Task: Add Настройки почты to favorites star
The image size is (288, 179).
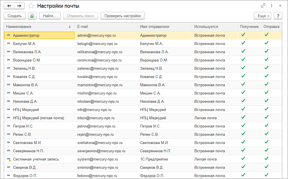Action: [31, 6]
